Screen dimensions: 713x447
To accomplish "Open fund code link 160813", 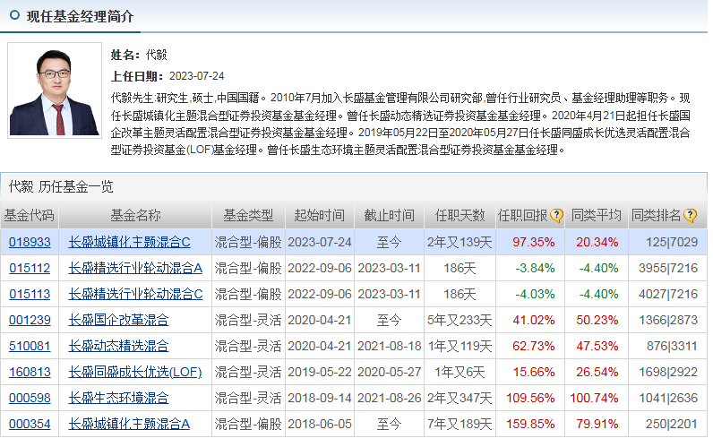I will pyautogui.click(x=30, y=372).
